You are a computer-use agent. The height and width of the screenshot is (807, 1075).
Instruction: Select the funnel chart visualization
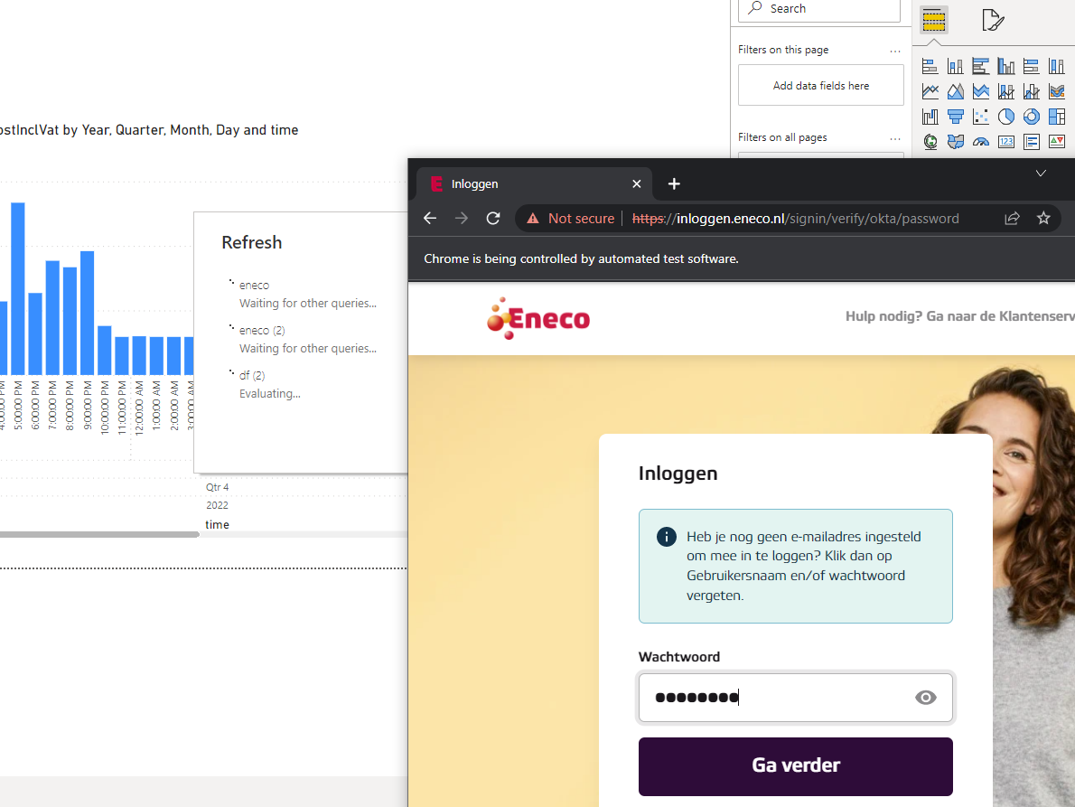click(955, 116)
